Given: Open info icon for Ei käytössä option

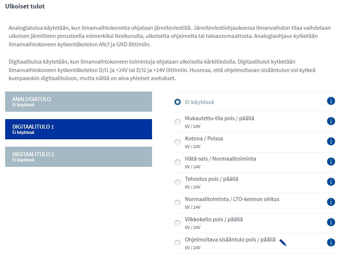Looking at the screenshot, I should [331, 101].
